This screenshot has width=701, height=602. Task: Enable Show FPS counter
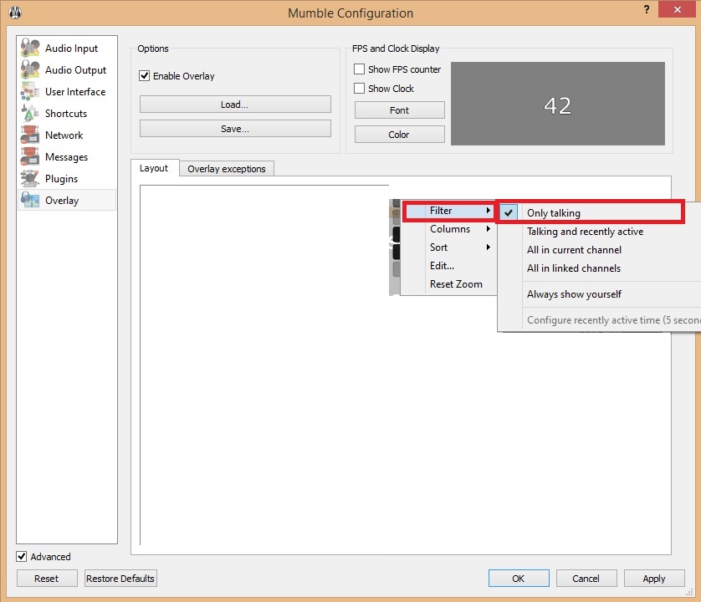pyautogui.click(x=359, y=69)
